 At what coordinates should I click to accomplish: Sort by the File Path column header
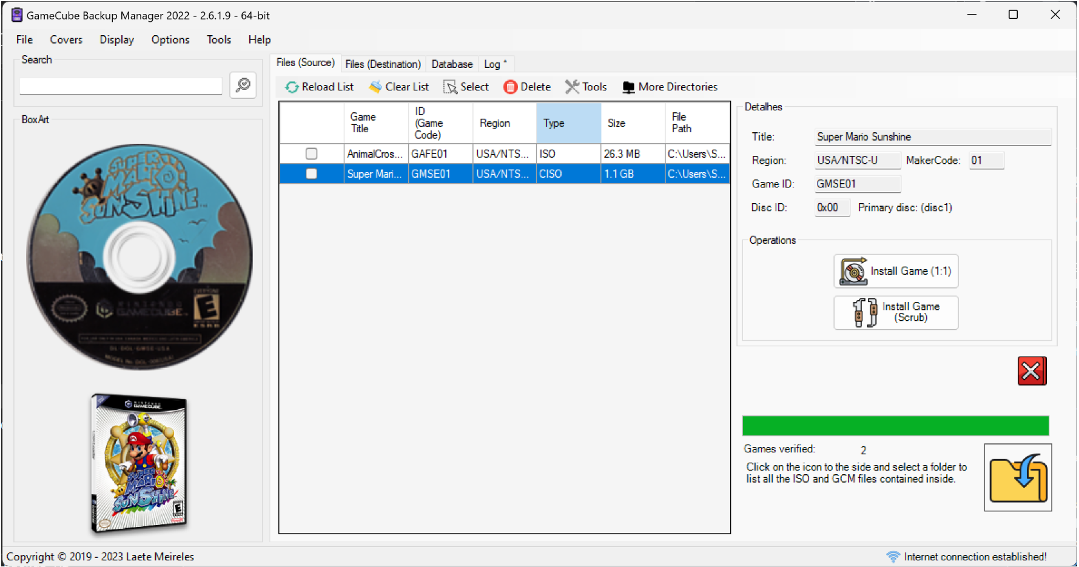tap(697, 123)
